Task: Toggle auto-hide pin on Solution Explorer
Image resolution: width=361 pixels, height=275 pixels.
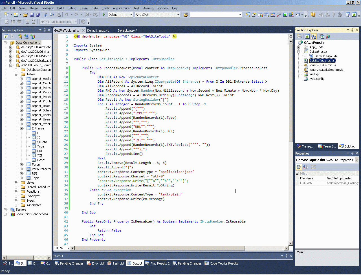Action: tap(352, 30)
